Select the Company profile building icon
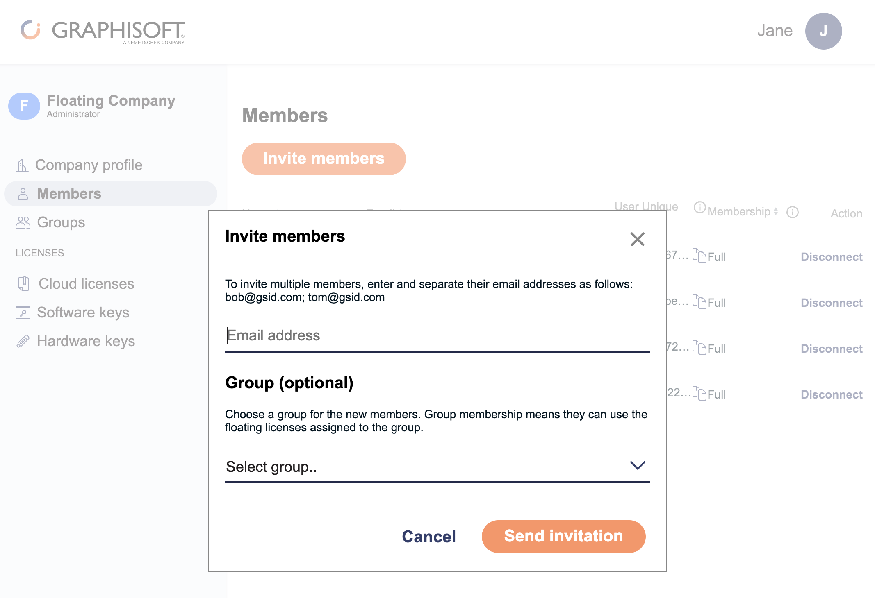 coord(23,165)
